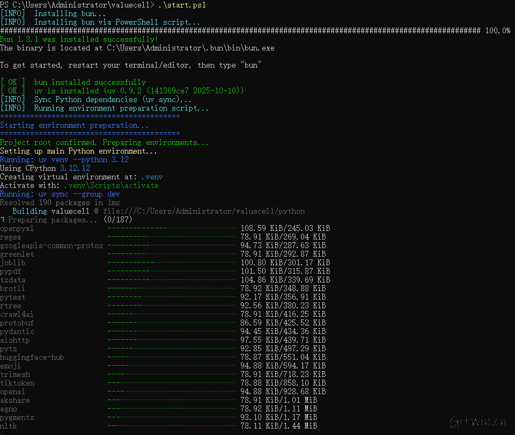Click the Project root confirmed message
515x435 pixels.
tap(104, 143)
